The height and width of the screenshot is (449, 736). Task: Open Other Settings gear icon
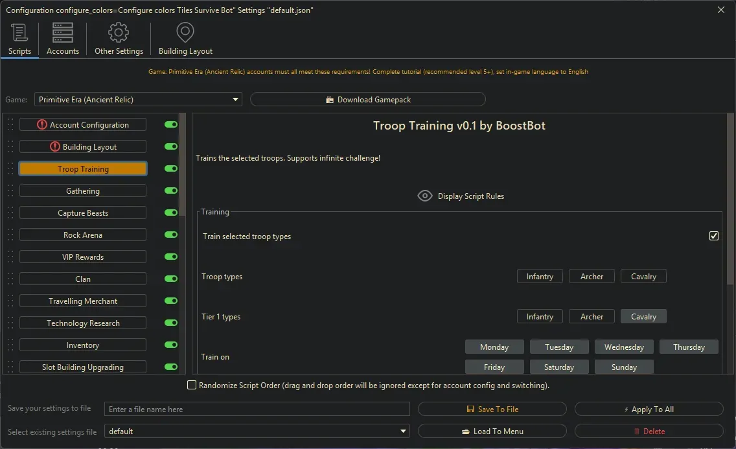pos(119,32)
